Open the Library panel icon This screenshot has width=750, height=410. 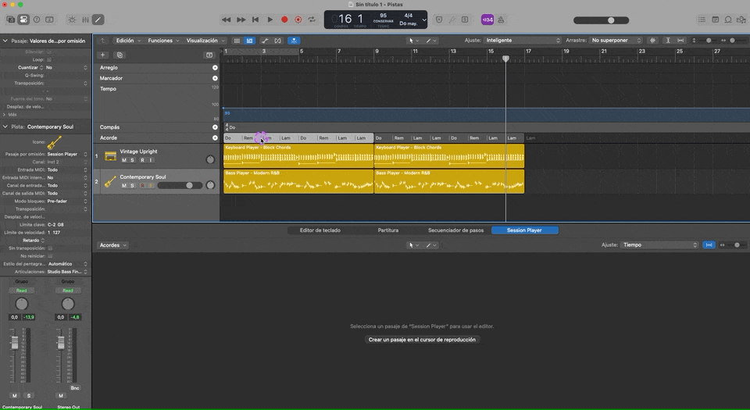10,20
